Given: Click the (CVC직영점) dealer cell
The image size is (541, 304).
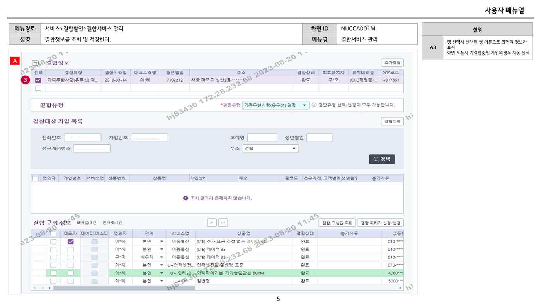Looking at the screenshot, I should click(x=362, y=80).
